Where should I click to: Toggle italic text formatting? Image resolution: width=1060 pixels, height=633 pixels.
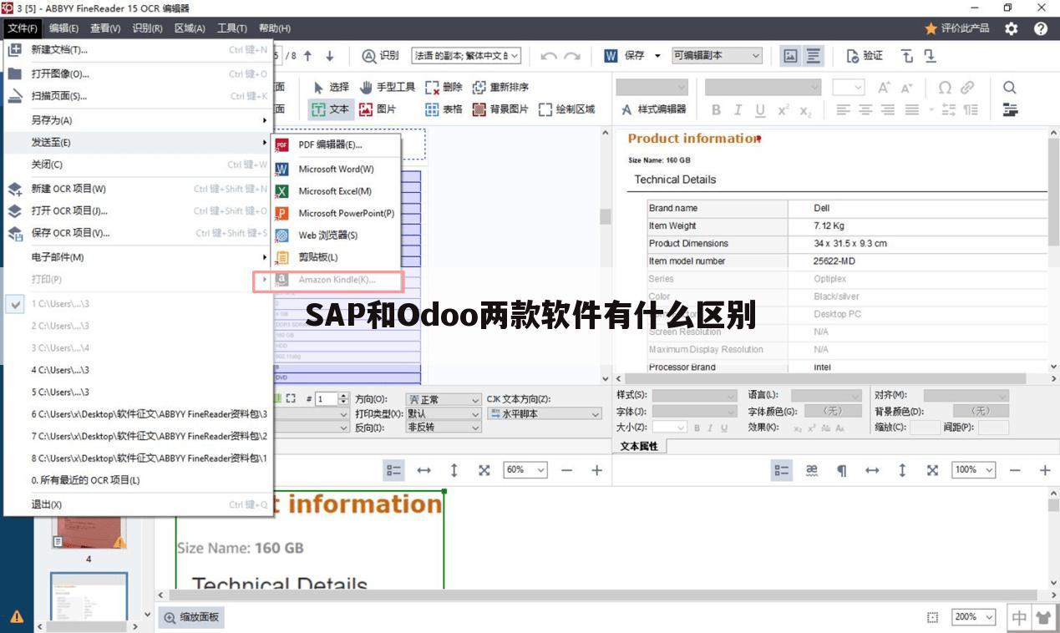[737, 109]
